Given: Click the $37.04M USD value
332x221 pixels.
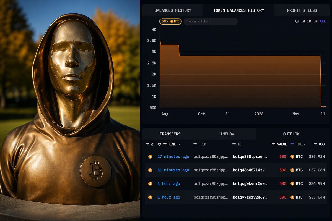Looking at the screenshot, I should tap(317, 197).
